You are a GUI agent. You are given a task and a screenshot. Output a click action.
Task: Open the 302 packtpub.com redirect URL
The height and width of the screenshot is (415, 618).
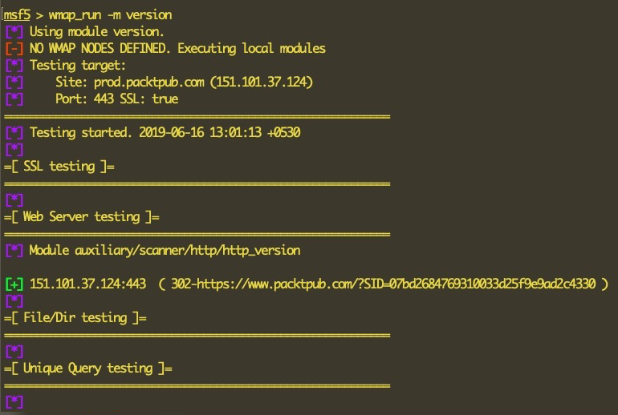click(389, 284)
